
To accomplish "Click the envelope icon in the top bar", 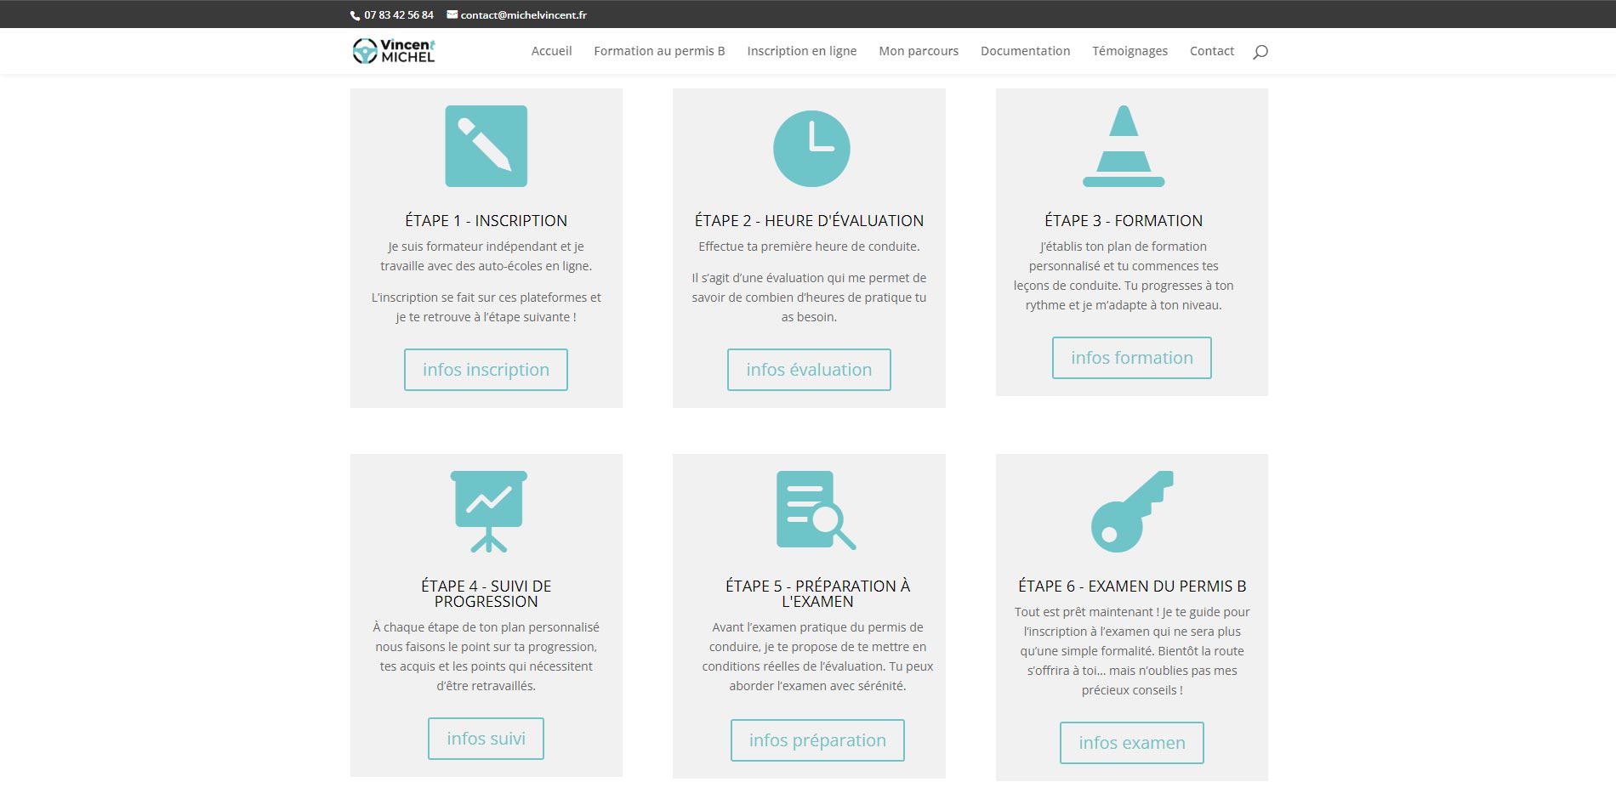I will [452, 14].
